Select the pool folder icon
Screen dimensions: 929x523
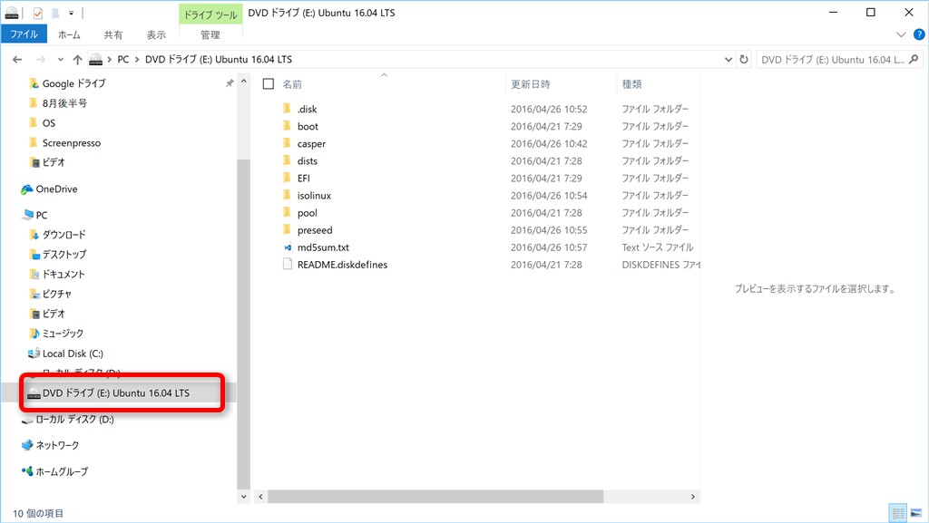(x=288, y=212)
